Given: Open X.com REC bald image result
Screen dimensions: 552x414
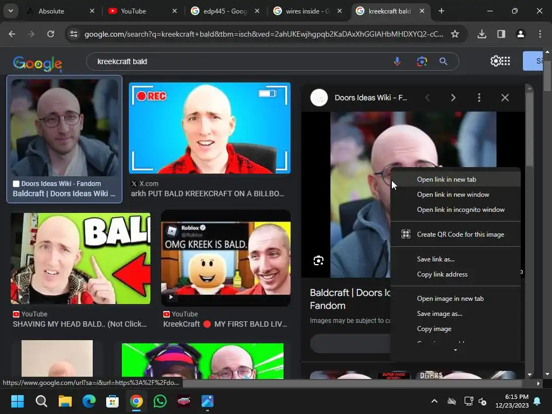Looking at the screenshot, I should tap(210, 128).
